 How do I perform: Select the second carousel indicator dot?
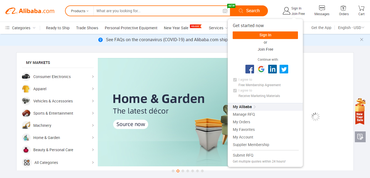click(x=178, y=171)
